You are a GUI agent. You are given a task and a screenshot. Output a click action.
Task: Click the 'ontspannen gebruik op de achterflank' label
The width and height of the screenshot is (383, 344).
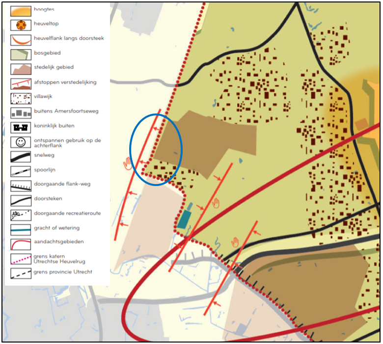(x=67, y=143)
